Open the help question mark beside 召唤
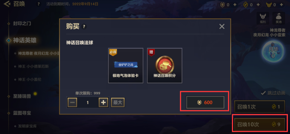 pos(39,4)
